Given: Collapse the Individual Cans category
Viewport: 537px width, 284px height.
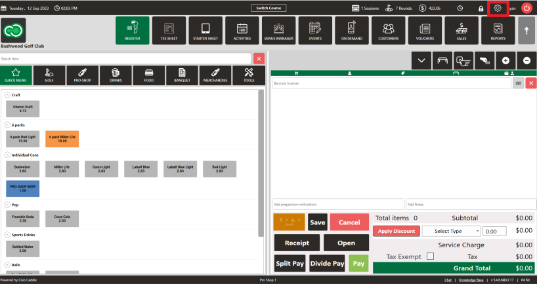Looking at the screenshot, I should click(x=7, y=155).
